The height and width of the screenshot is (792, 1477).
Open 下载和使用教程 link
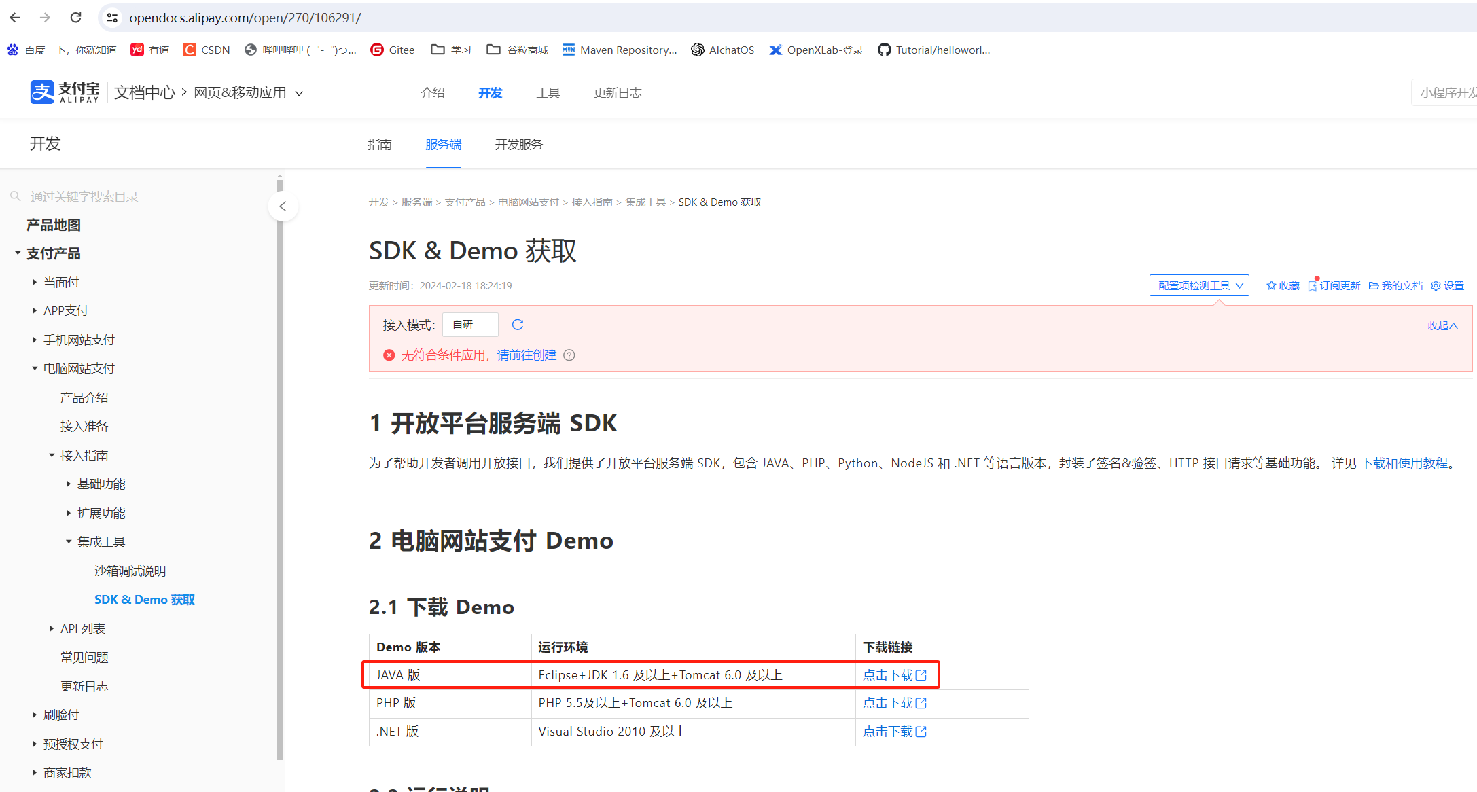pyautogui.click(x=1404, y=463)
